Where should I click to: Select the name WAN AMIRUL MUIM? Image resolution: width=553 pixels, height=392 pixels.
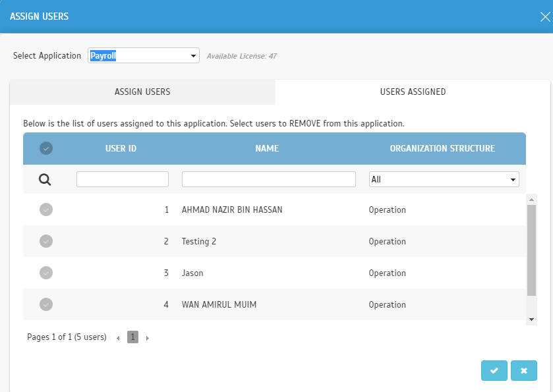[219, 304]
